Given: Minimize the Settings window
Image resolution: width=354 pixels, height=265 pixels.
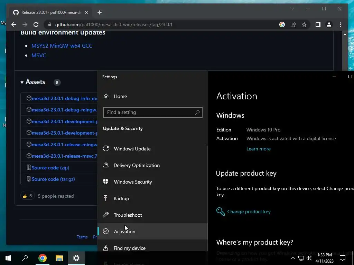Looking at the screenshot, I should (334, 77).
